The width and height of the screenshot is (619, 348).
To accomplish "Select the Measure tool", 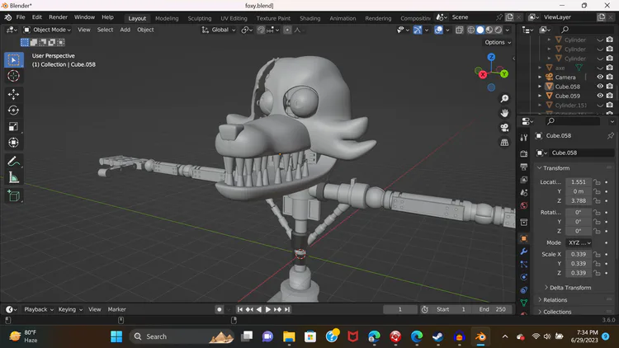I will (14, 177).
